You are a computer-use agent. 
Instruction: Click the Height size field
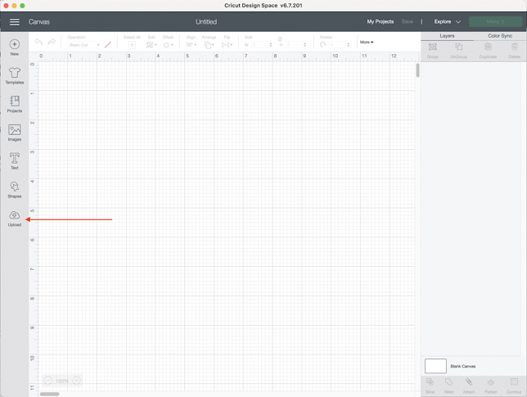pyautogui.click(x=294, y=45)
